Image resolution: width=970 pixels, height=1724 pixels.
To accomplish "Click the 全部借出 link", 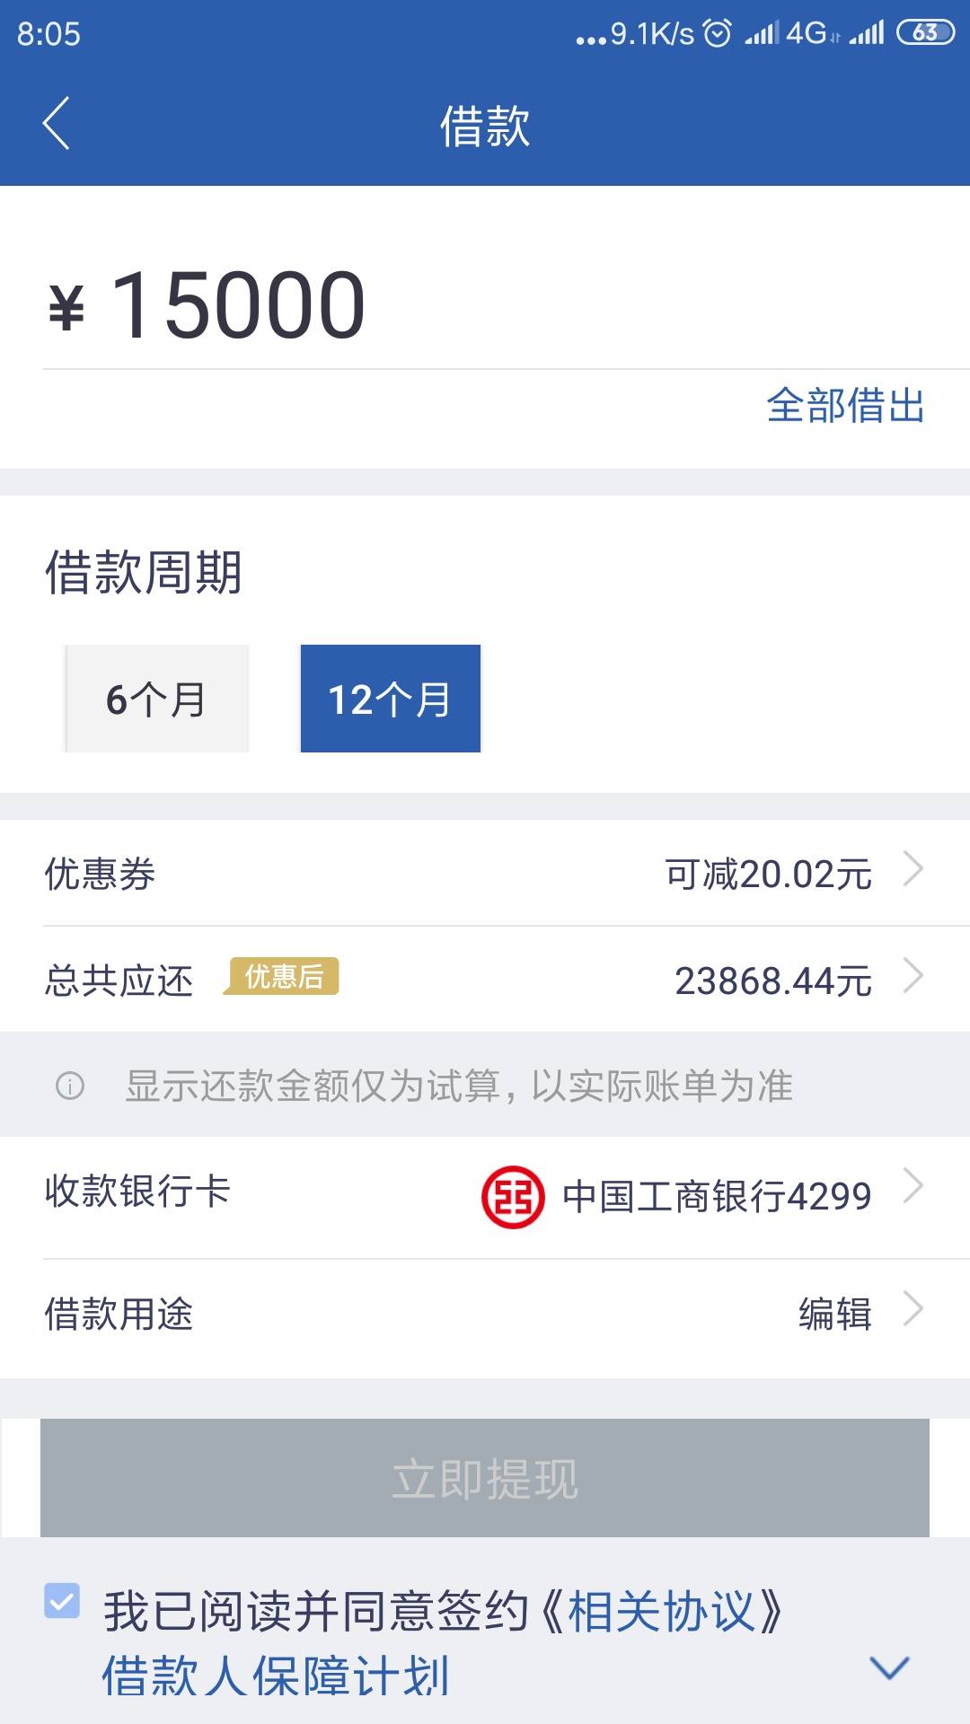I will 845,406.
